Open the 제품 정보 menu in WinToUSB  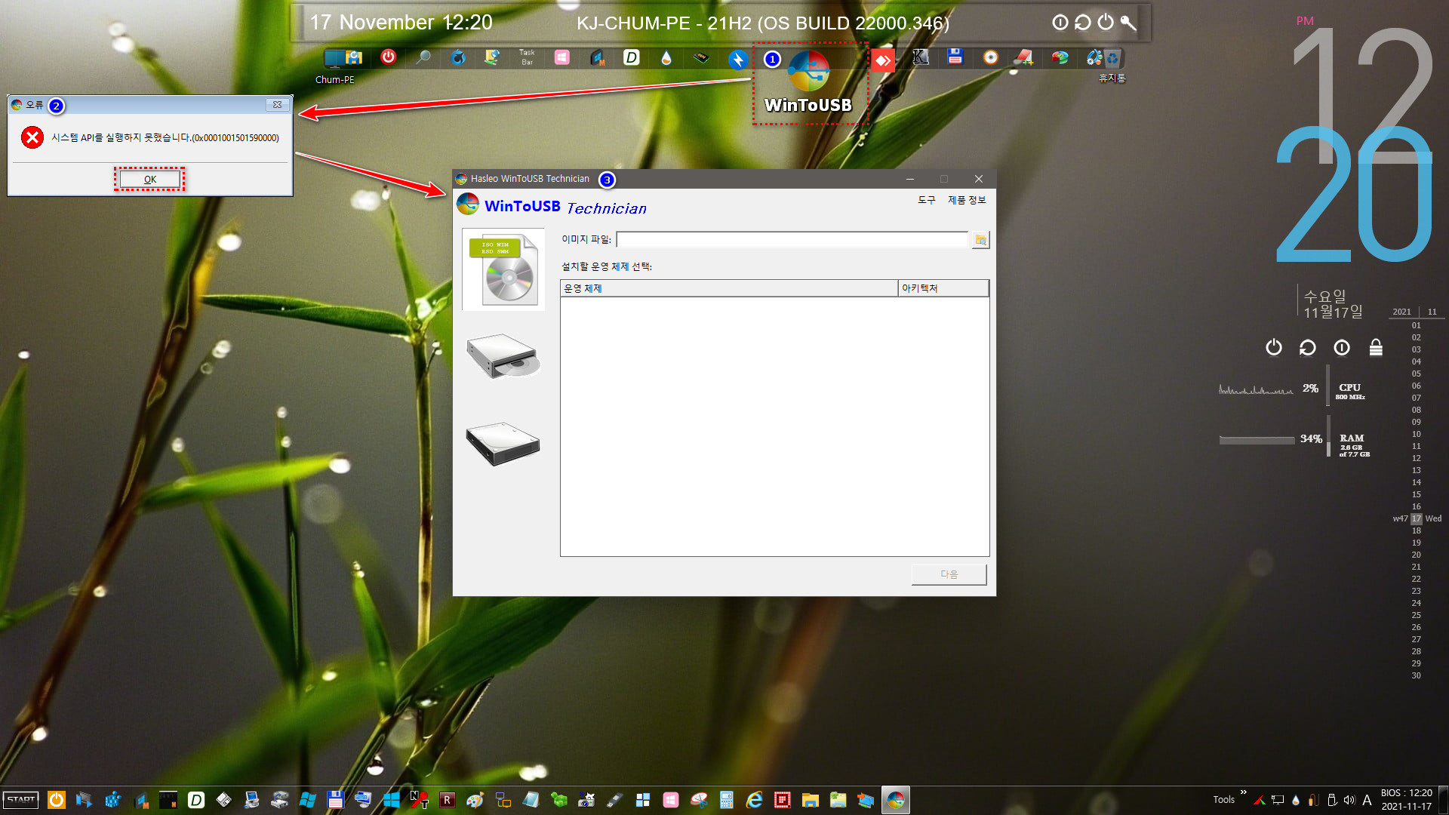(967, 200)
